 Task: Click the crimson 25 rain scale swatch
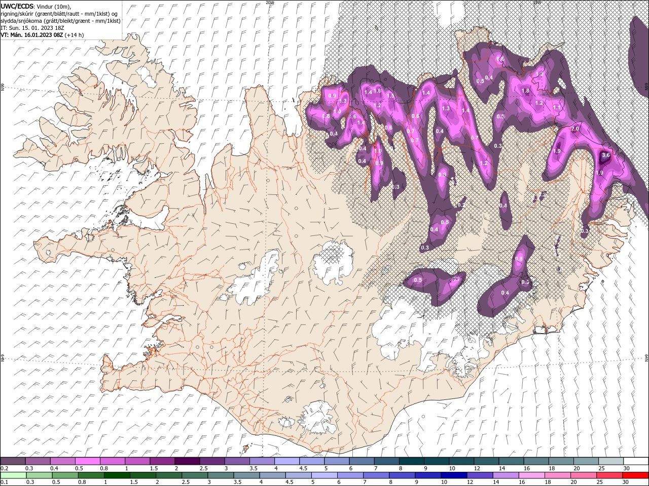pos(609,475)
